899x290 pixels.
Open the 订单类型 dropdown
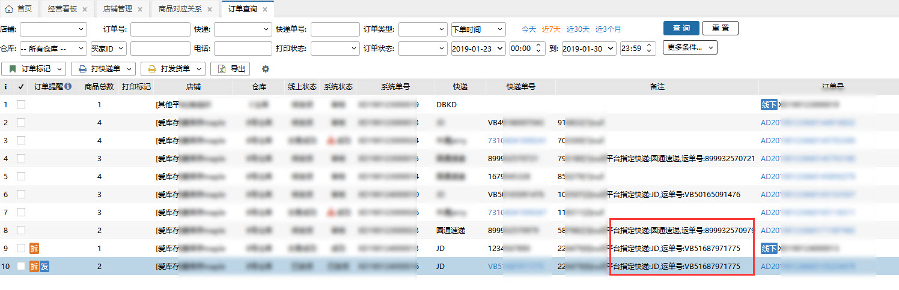[422, 29]
